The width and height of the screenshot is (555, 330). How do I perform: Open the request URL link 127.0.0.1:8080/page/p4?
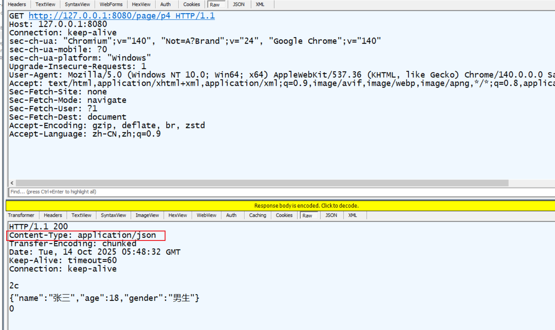point(122,16)
